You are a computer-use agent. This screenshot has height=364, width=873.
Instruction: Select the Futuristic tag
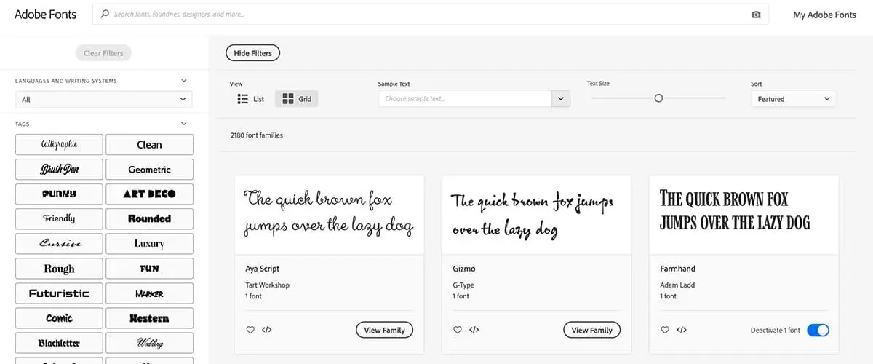[x=59, y=293]
